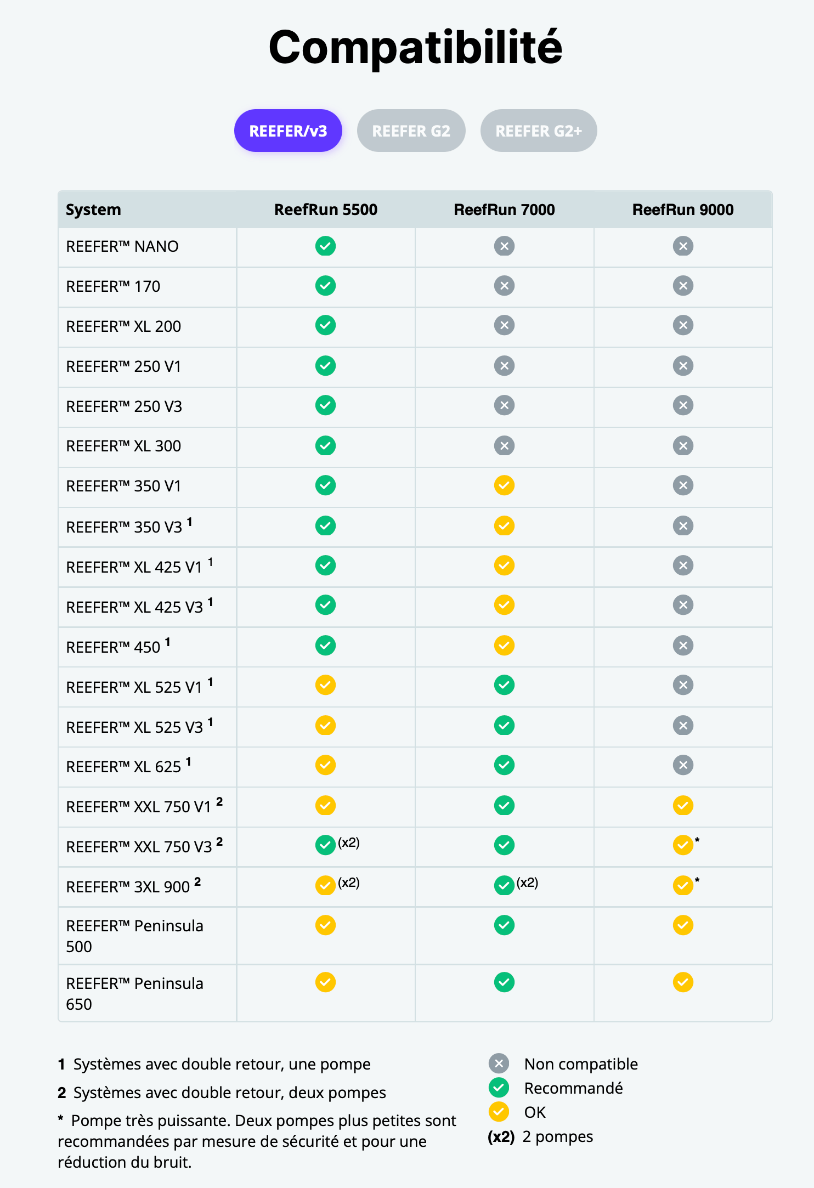Click the REEFER XXL 750 V1 row label
The image size is (814, 1188).
[144, 806]
